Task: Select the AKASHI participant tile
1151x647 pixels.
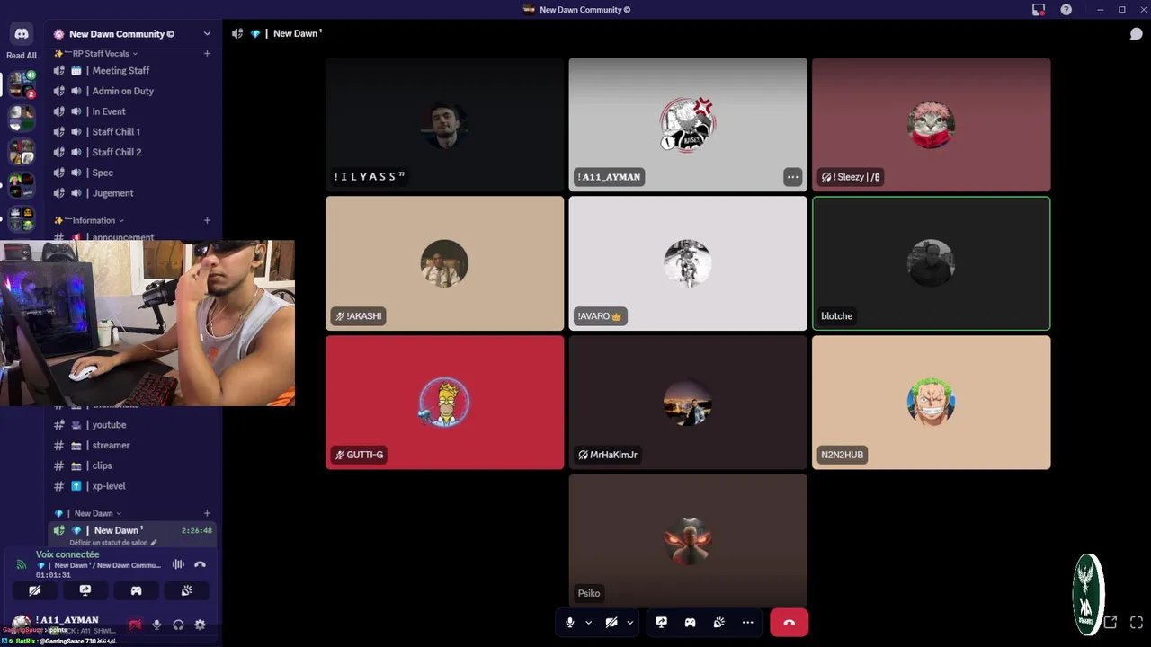Action: (x=444, y=263)
